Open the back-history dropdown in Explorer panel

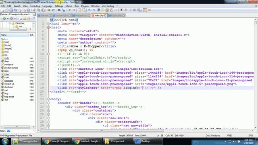click(x=8, y=19)
